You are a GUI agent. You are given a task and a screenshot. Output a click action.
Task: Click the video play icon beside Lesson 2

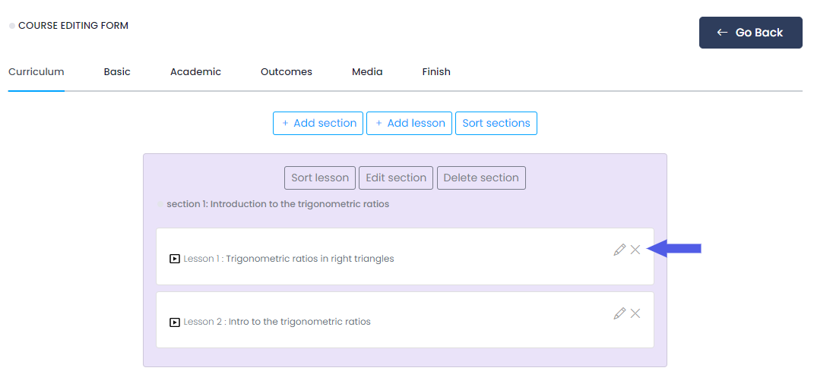tap(175, 322)
